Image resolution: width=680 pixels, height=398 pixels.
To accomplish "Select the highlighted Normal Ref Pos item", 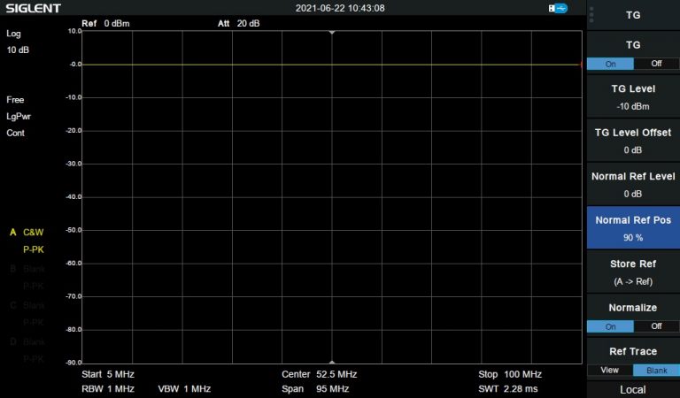I will [x=632, y=228].
